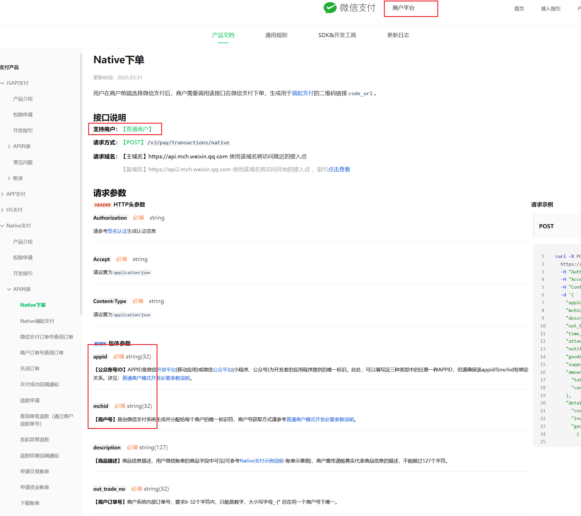The image size is (581, 516).
Task: Open 查询单笔退款 in the sidebar
Action: tap(47, 420)
